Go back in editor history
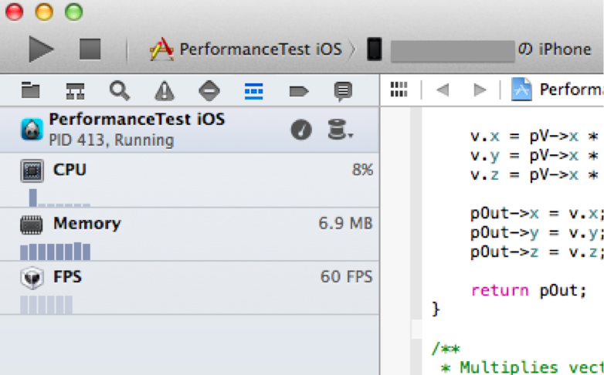604x375 pixels. 443,90
